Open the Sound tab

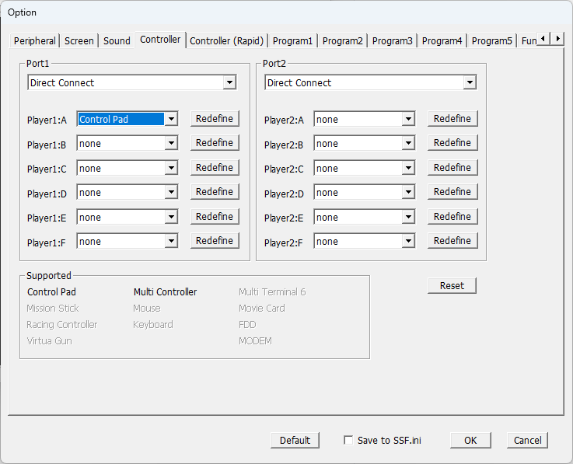(117, 40)
